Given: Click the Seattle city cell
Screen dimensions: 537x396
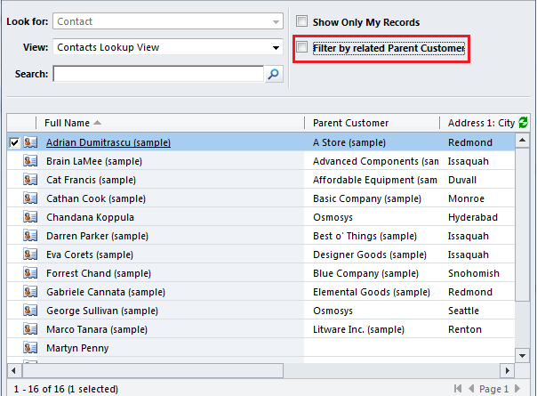Looking at the screenshot, I should [464, 311].
